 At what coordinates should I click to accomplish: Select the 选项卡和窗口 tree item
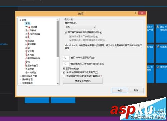pyautogui.click(x=32, y=65)
